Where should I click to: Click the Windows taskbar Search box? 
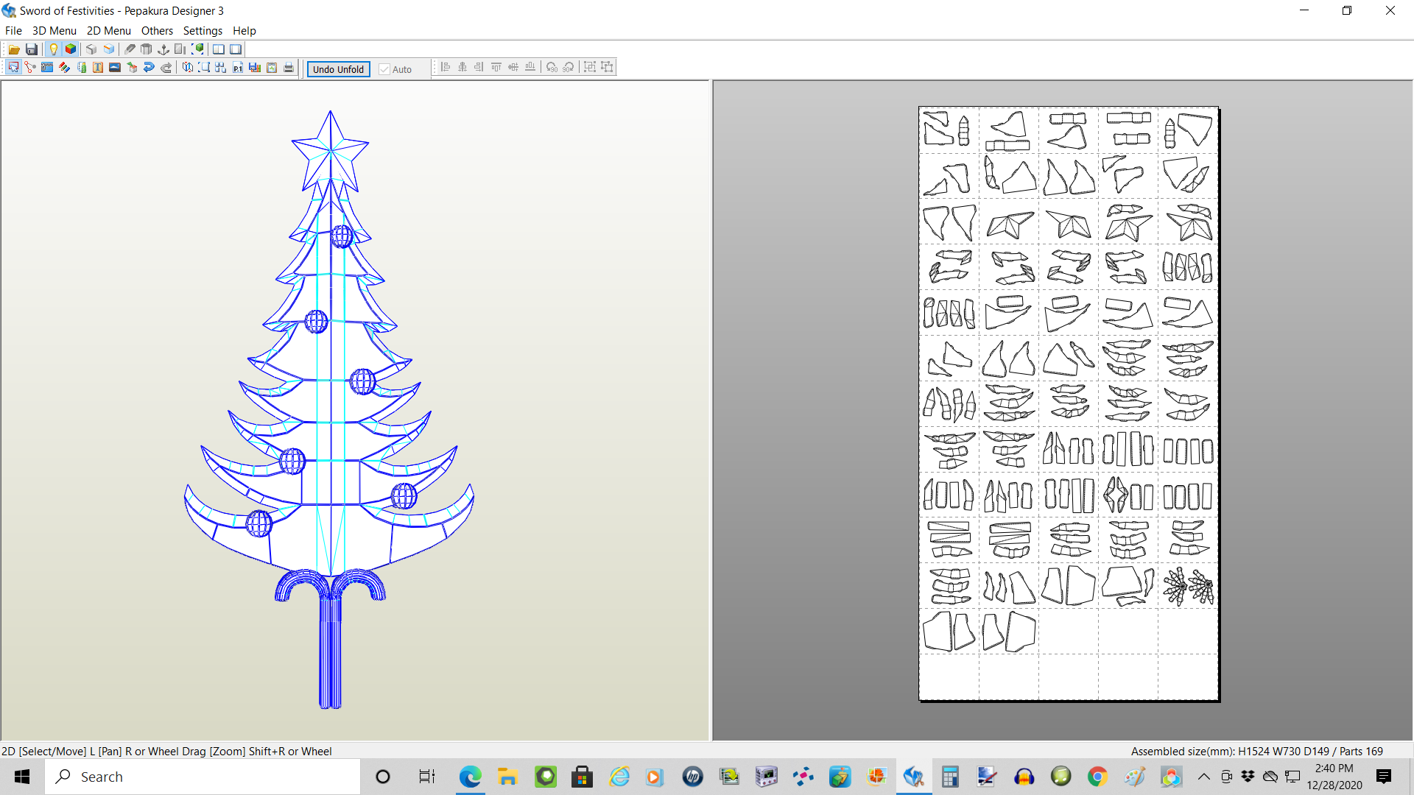203,777
